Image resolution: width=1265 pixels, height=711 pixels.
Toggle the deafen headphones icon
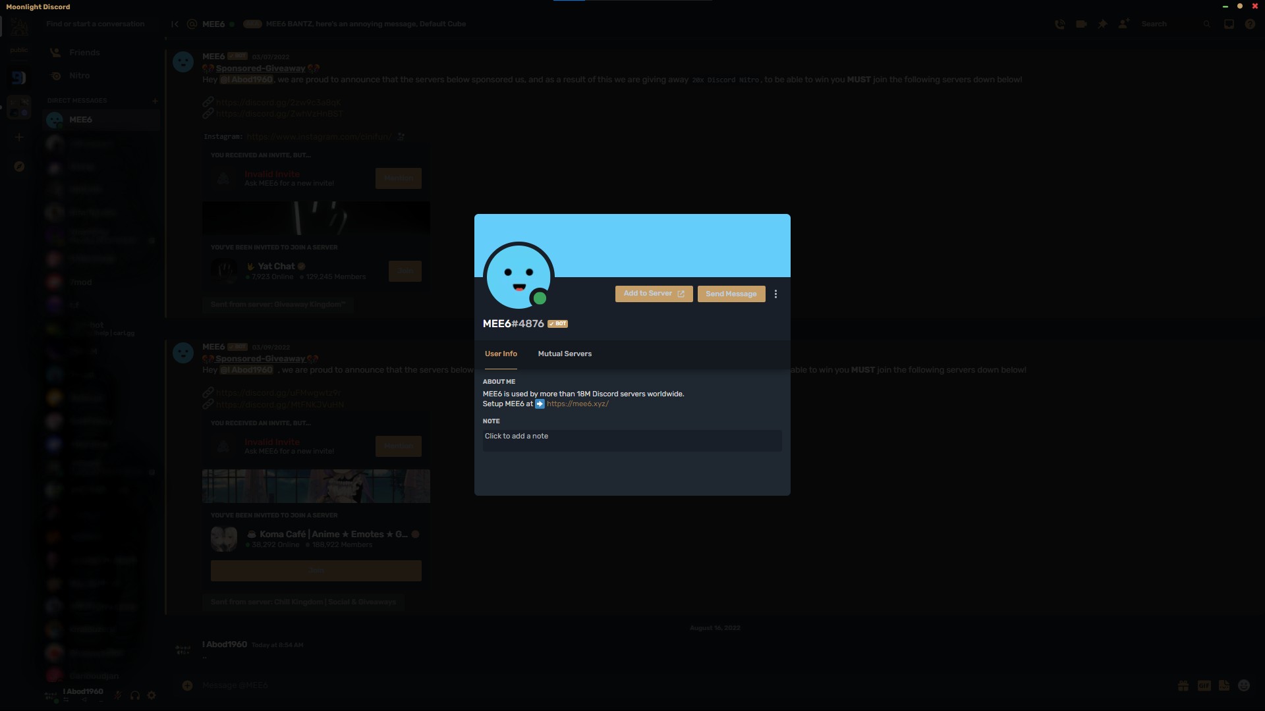click(135, 696)
